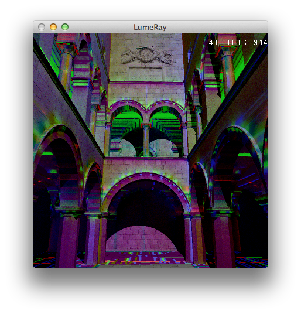Click the small center column between upper arches
The height and width of the screenshot is (314, 301).
point(146,139)
